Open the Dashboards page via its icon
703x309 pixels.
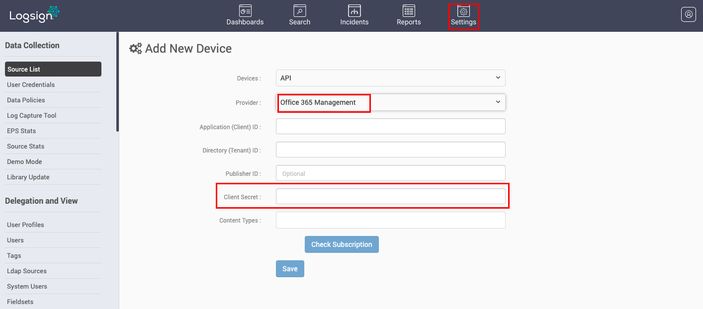coord(245,14)
